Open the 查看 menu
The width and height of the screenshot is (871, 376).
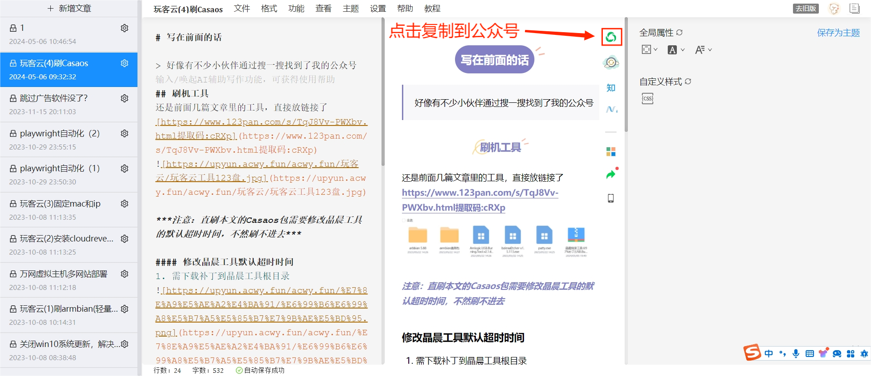coord(323,8)
